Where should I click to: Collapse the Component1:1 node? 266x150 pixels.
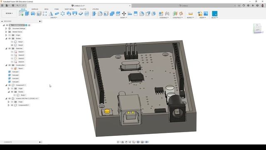(x=6, y=85)
